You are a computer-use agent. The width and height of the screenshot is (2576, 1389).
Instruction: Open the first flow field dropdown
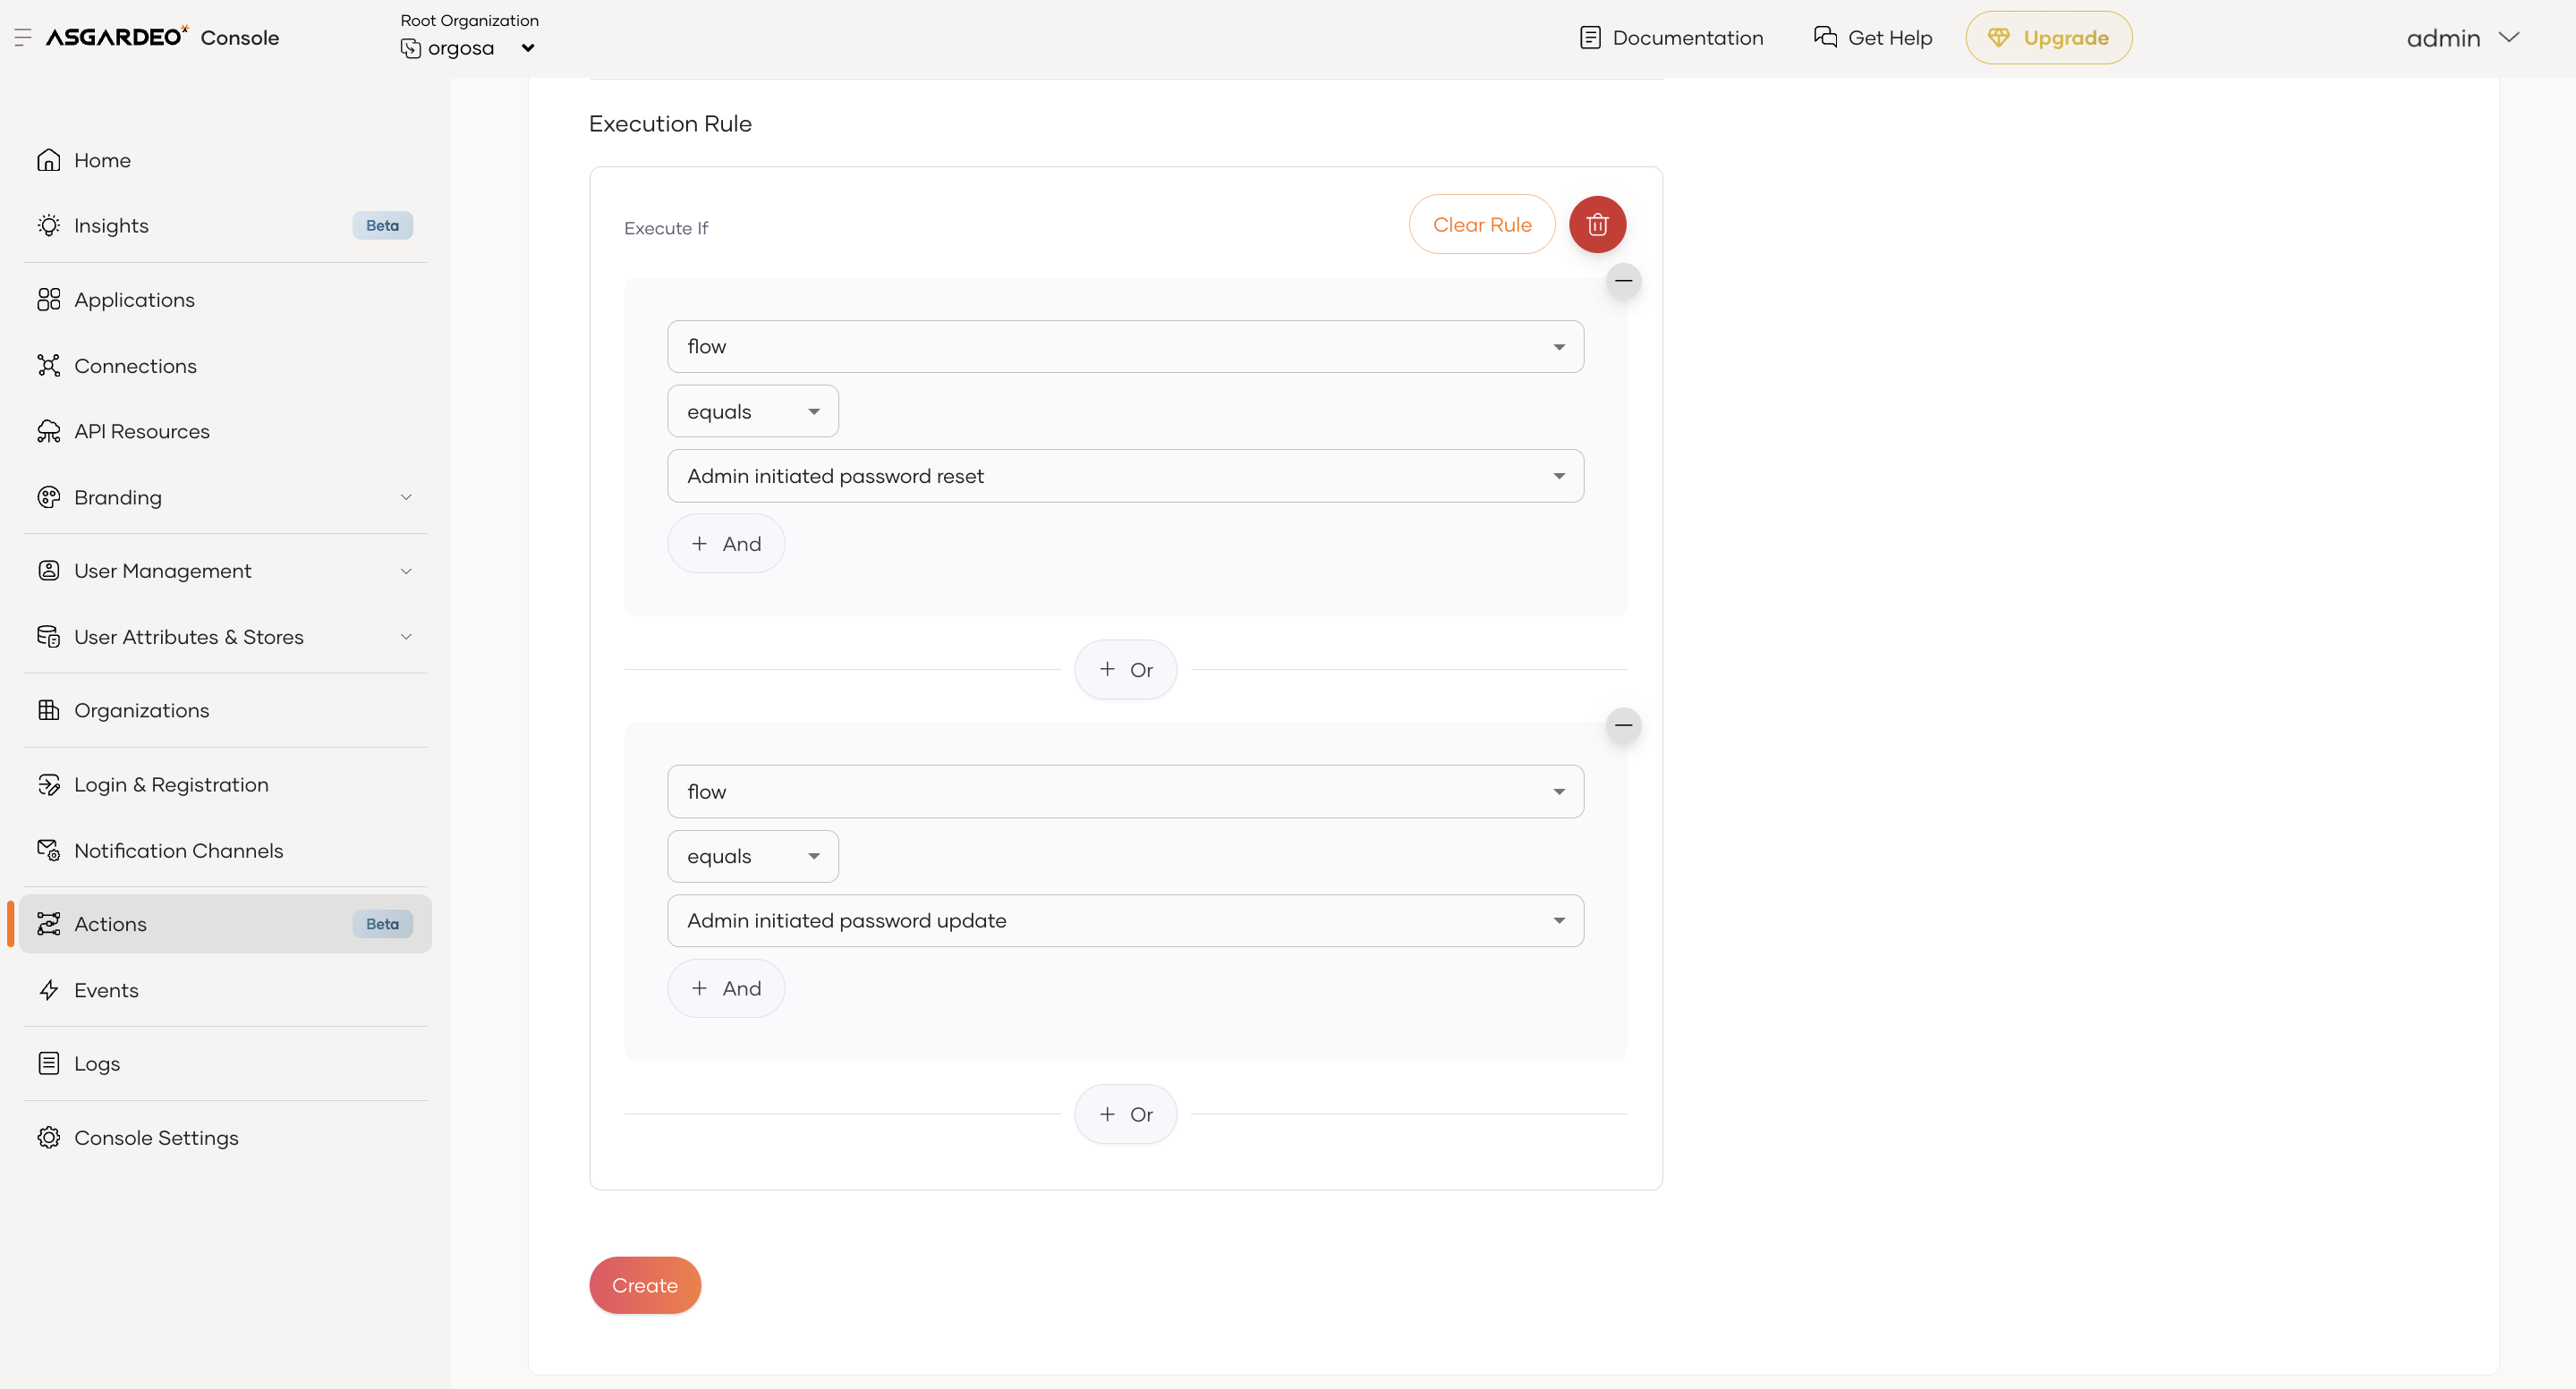[x=1125, y=347]
